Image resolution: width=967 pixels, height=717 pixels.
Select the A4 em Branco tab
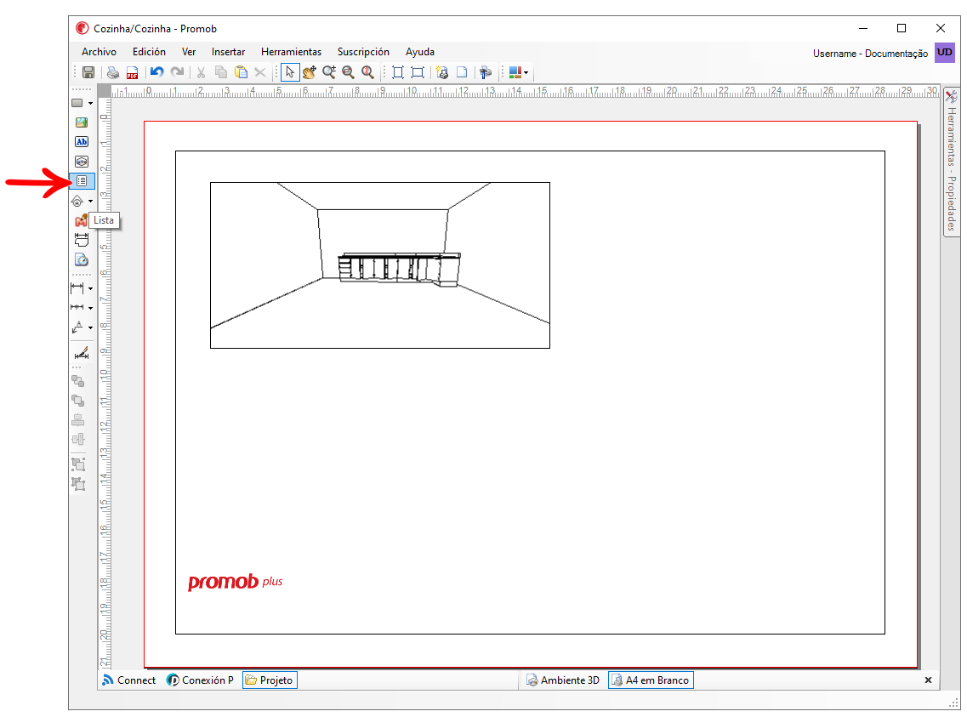coord(651,680)
